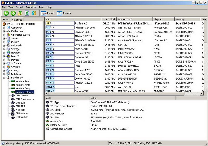Select the Computer icon in tree

9,28
